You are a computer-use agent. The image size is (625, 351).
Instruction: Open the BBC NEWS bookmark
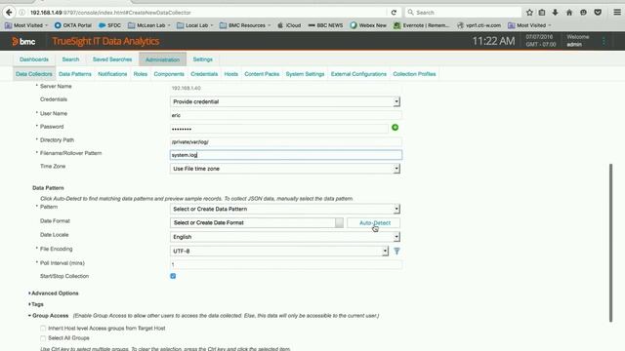(325, 25)
